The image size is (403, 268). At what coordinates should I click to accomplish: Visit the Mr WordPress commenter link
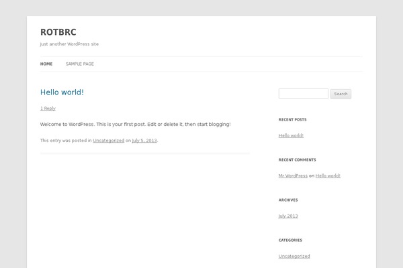pos(293,176)
